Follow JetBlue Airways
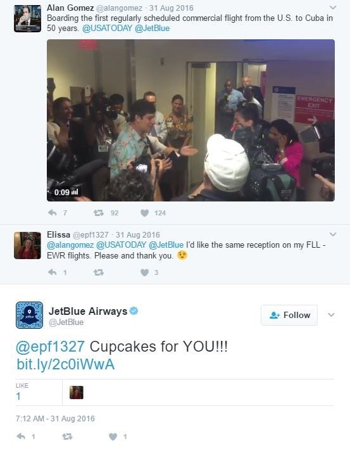 coord(289,315)
